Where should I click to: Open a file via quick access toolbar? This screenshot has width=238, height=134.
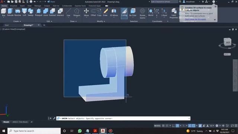click(12, 1)
